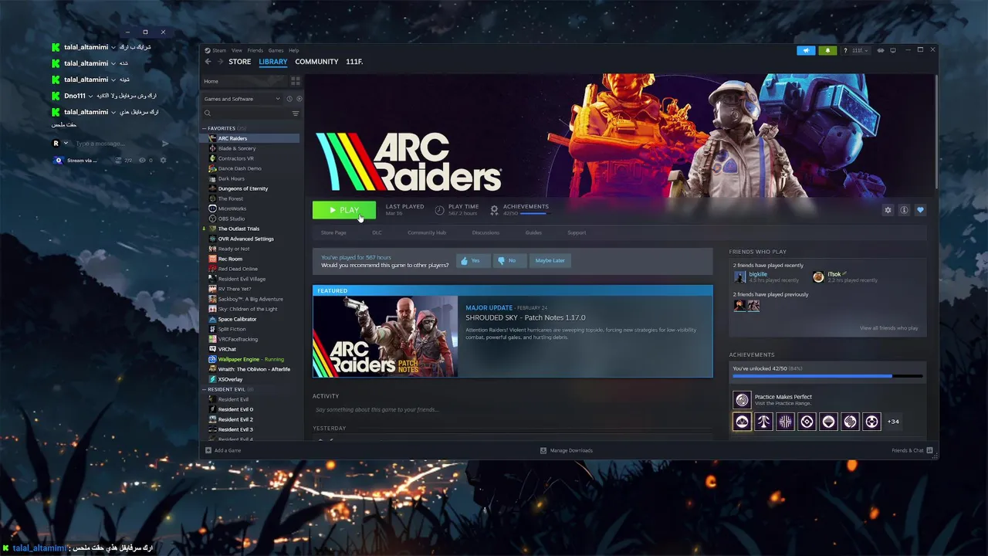This screenshot has height=556, width=988.
Task: Open game Support link
Action: pyautogui.click(x=577, y=232)
